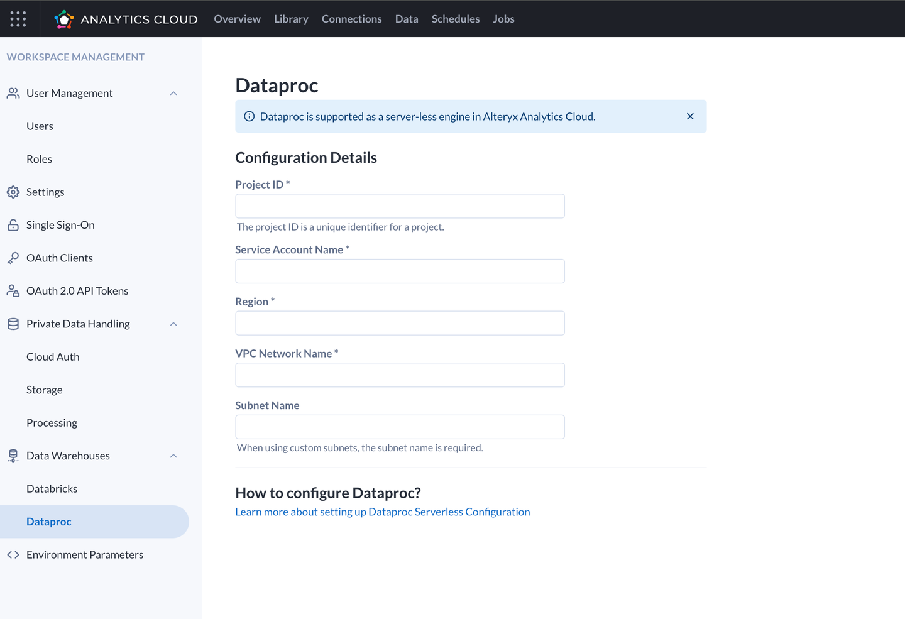
Task: Click the OAuth Clients key icon
Action: coord(13,258)
